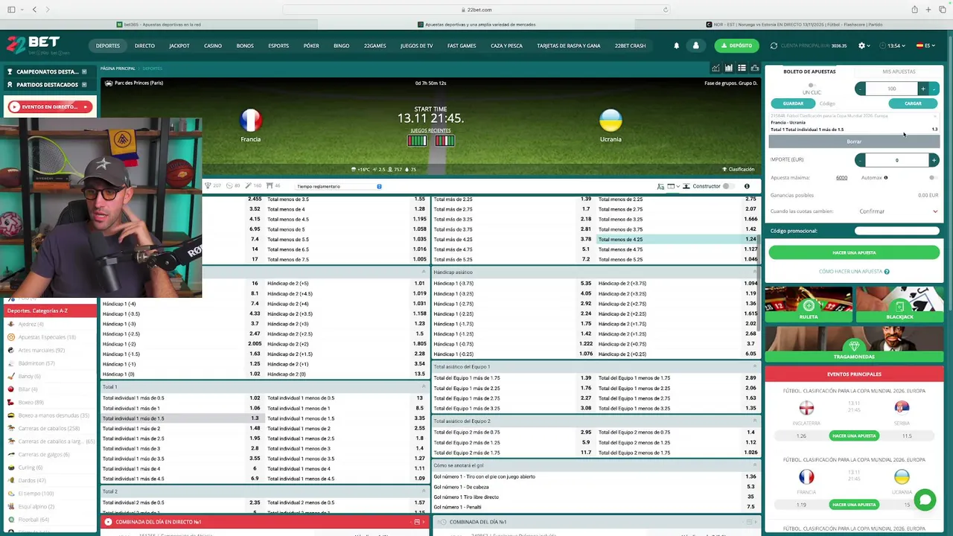Image resolution: width=953 pixels, height=536 pixels.
Task: Switch to the bet365 browser tab
Action: point(159,25)
